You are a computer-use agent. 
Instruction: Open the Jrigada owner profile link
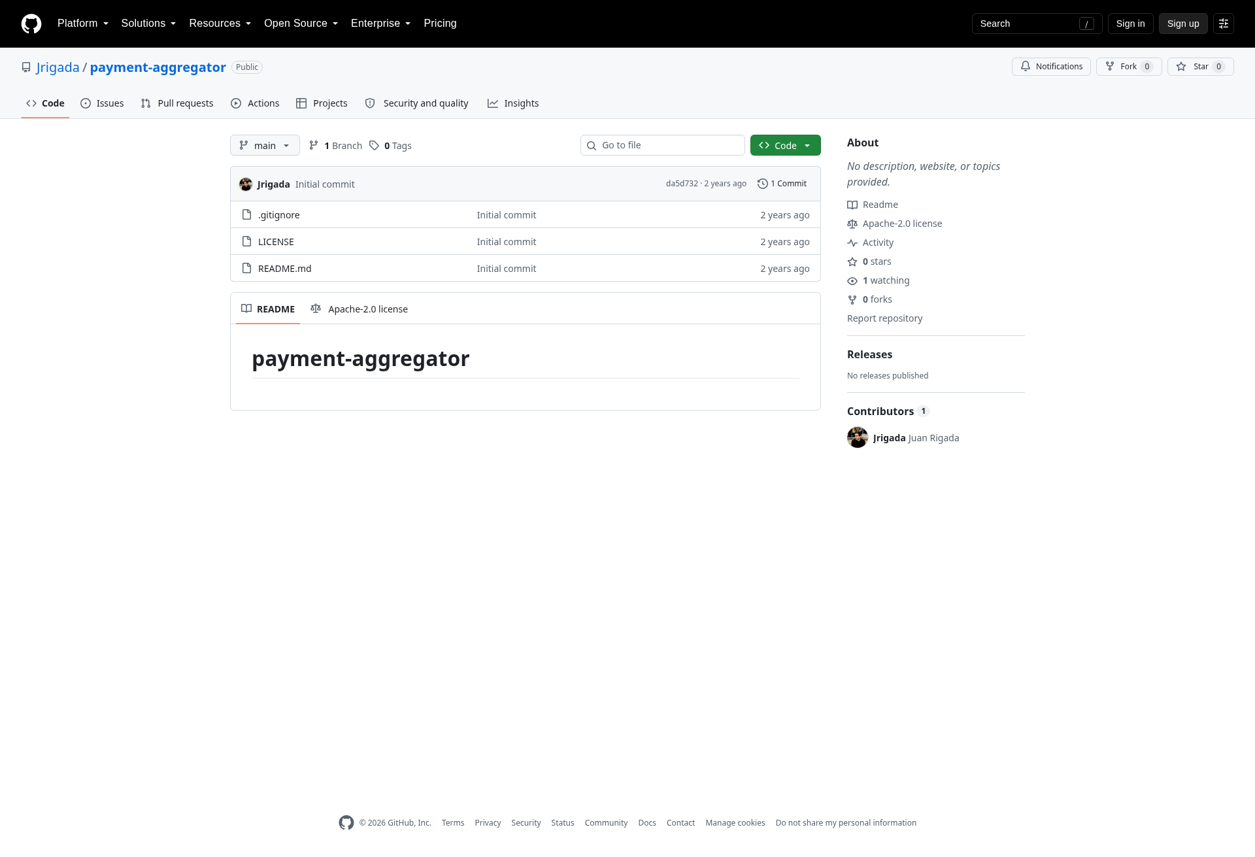tap(58, 67)
